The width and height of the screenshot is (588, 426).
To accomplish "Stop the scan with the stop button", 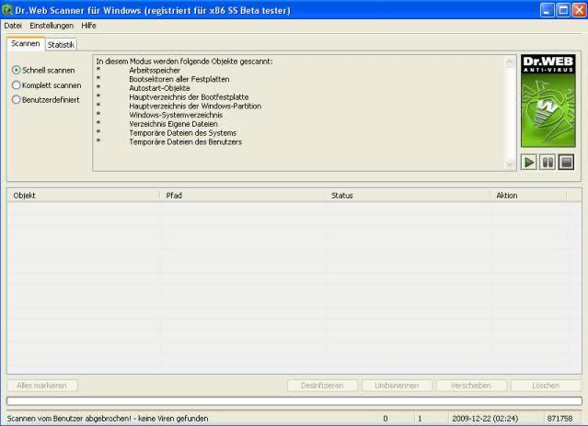I will tap(566, 163).
